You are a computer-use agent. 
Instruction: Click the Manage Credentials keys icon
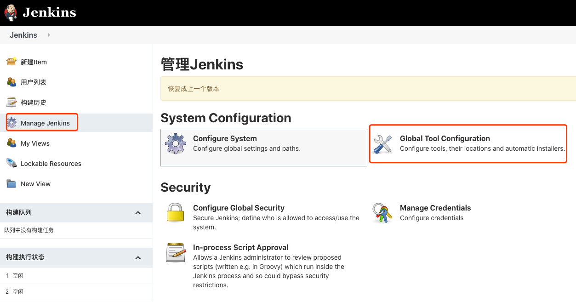[382, 212]
